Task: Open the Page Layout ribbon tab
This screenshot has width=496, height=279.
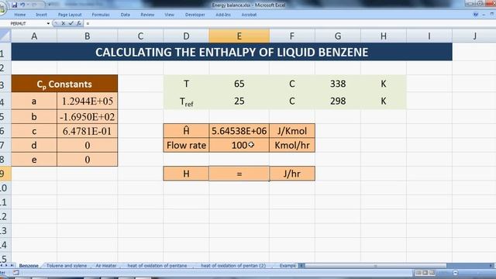Action: pos(70,15)
